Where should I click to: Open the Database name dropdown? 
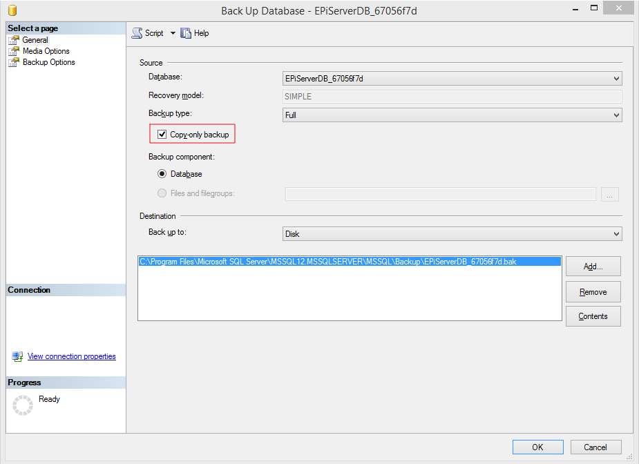[x=452, y=79]
